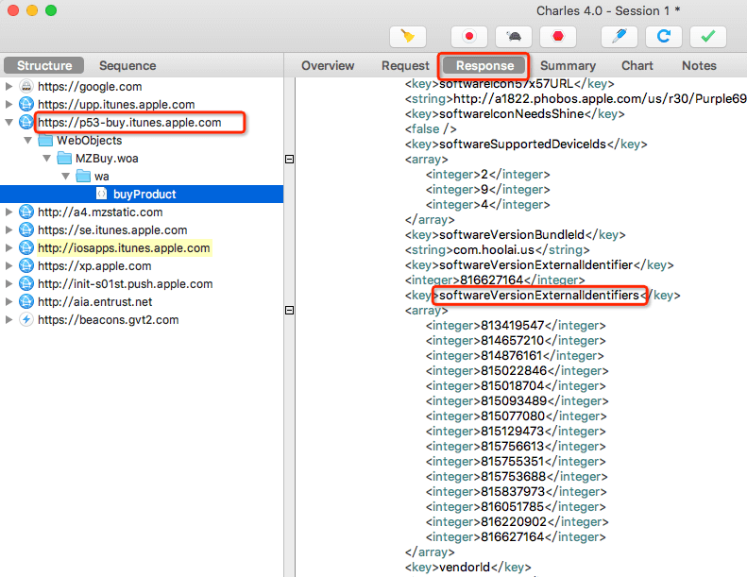
Task: Click the lightning bolt icon beside beacons.gvt2.com
Action: (26, 320)
